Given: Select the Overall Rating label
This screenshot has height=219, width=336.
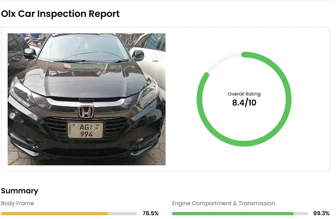Looking at the screenshot, I should (x=244, y=94).
